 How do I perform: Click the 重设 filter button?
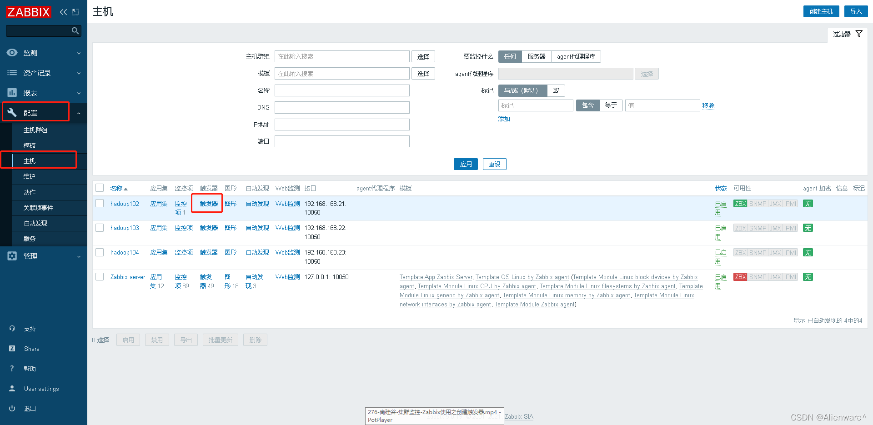click(x=494, y=164)
